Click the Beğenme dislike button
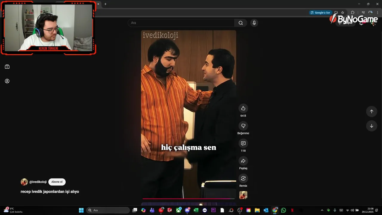 pyautogui.click(x=243, y=126)
